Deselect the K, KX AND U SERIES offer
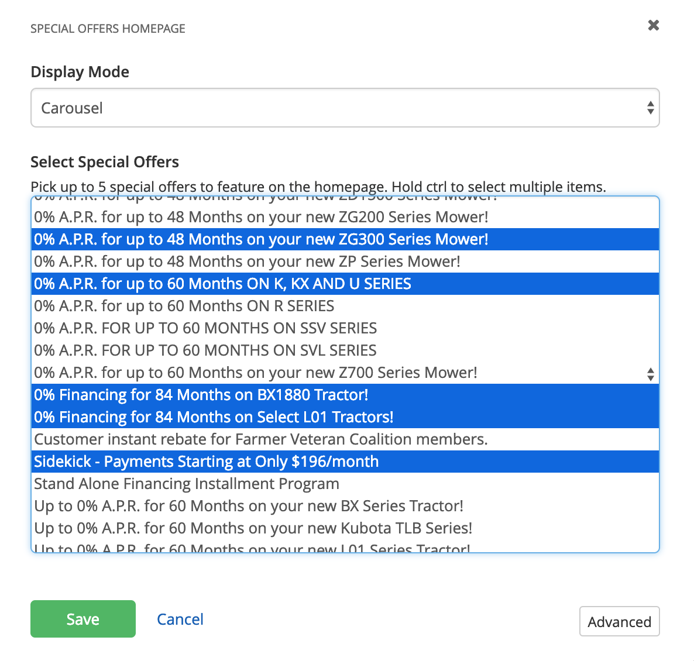This screenshot has height=661, width=694. [345, 284]
